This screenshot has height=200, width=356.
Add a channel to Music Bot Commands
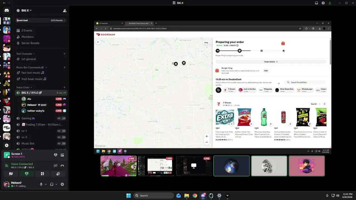65,67
